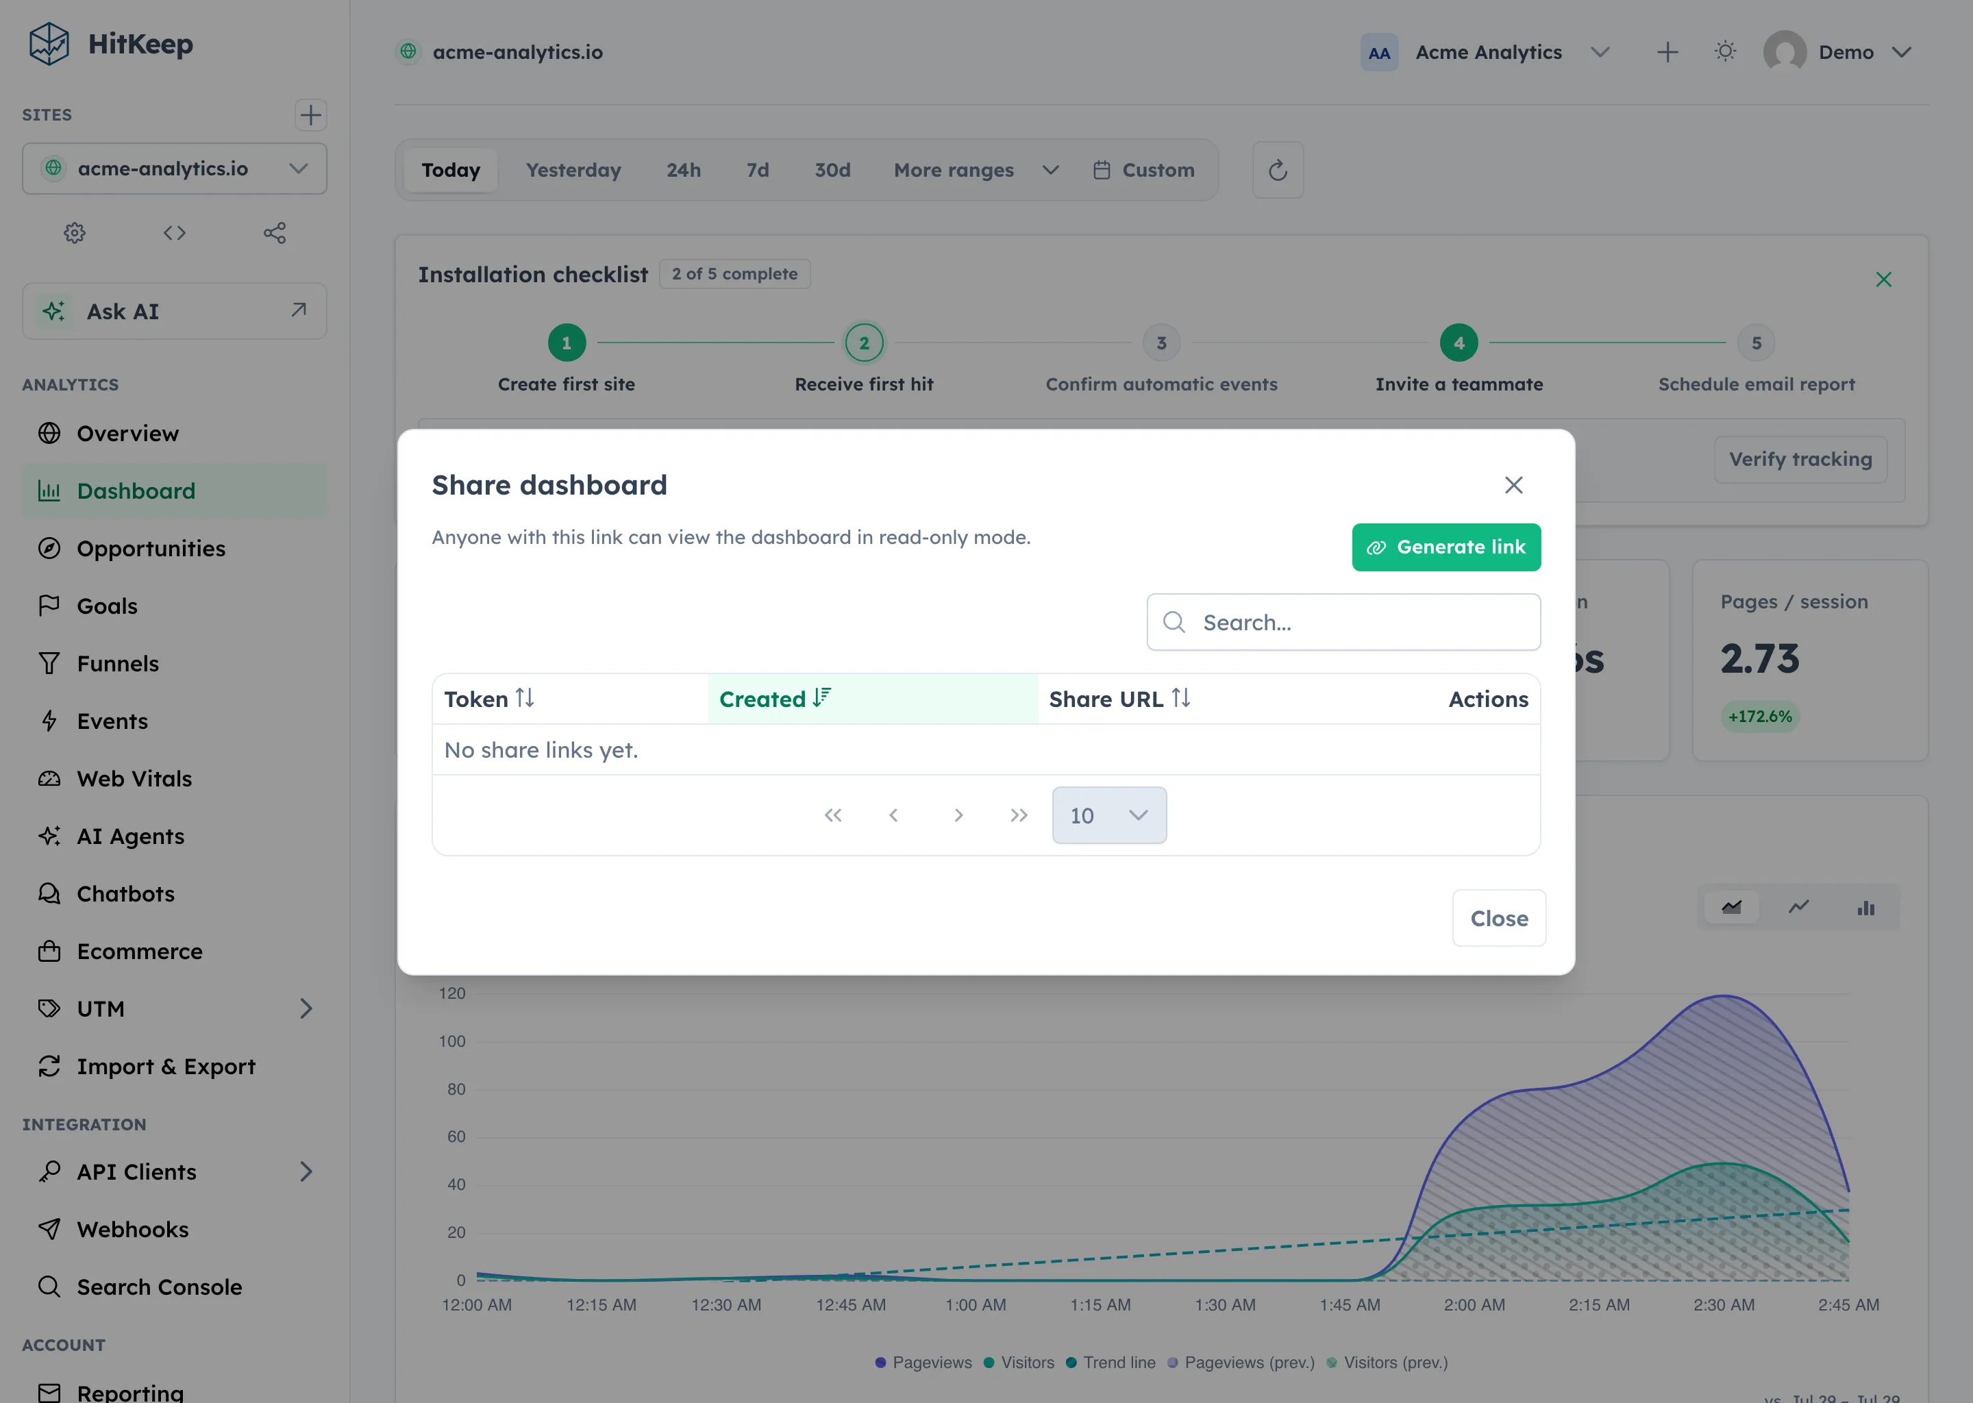Open AI Agents page

(x=175, y=836)
